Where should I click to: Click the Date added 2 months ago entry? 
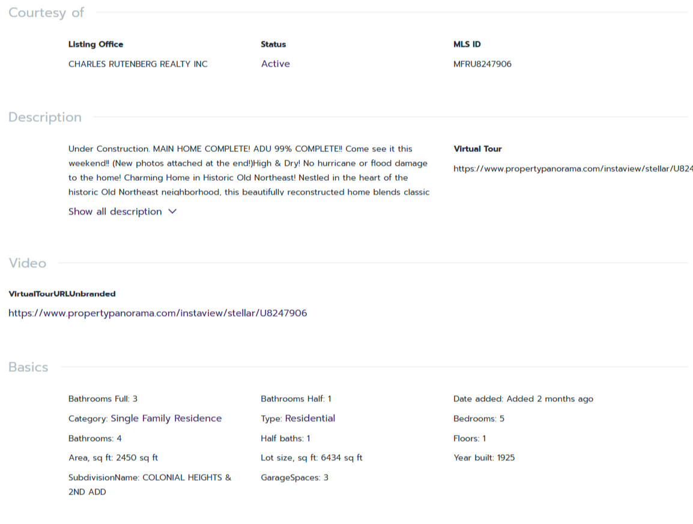(523, 399)
